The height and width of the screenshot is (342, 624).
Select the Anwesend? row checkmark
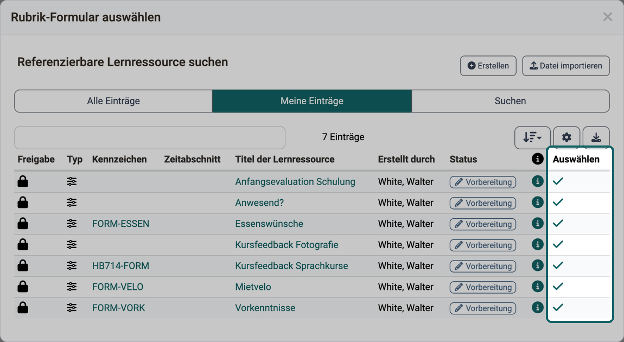click(558, 202)
